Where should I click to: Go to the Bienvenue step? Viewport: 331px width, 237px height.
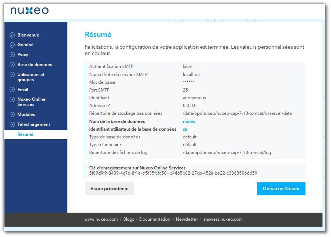coord(28,35)
